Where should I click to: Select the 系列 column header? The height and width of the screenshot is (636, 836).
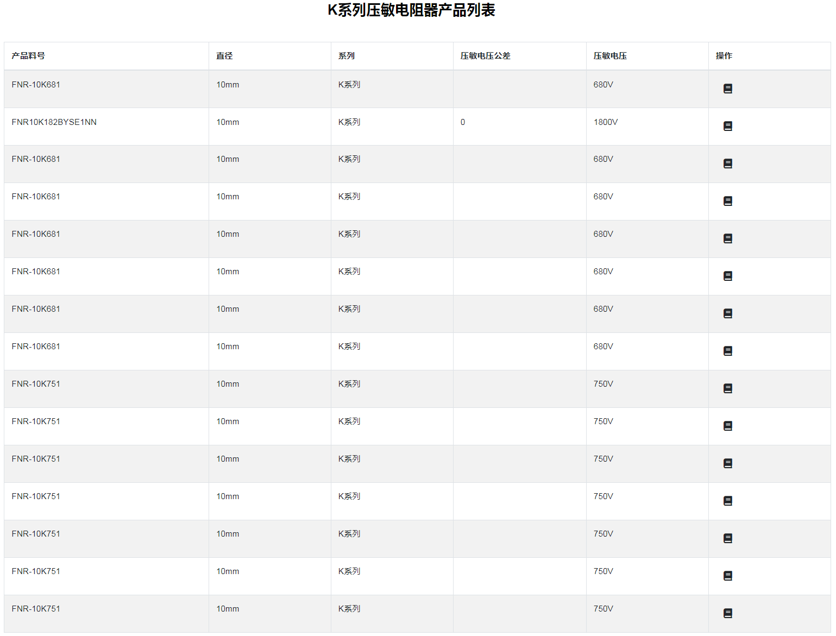[x=346, y=56]
